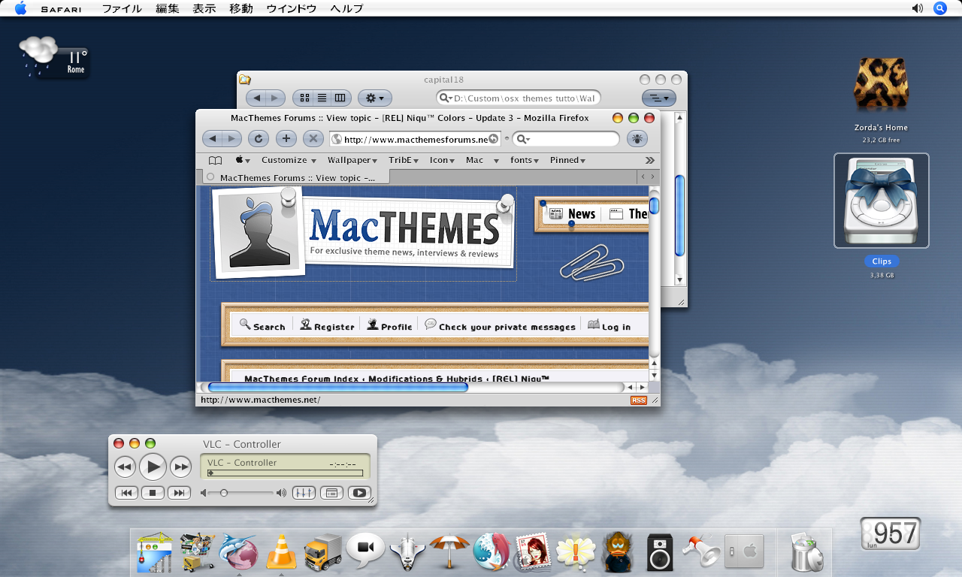The image size is (962, 577).
Task: Open VLC equalizer panel
Action: coord(304,493)
